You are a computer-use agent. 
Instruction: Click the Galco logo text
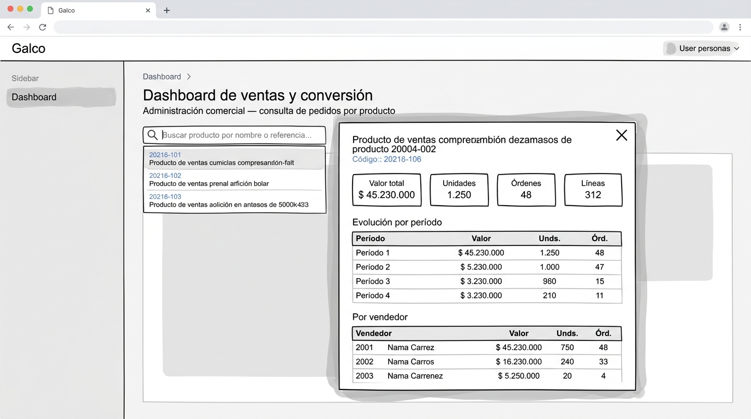(28, 49)
